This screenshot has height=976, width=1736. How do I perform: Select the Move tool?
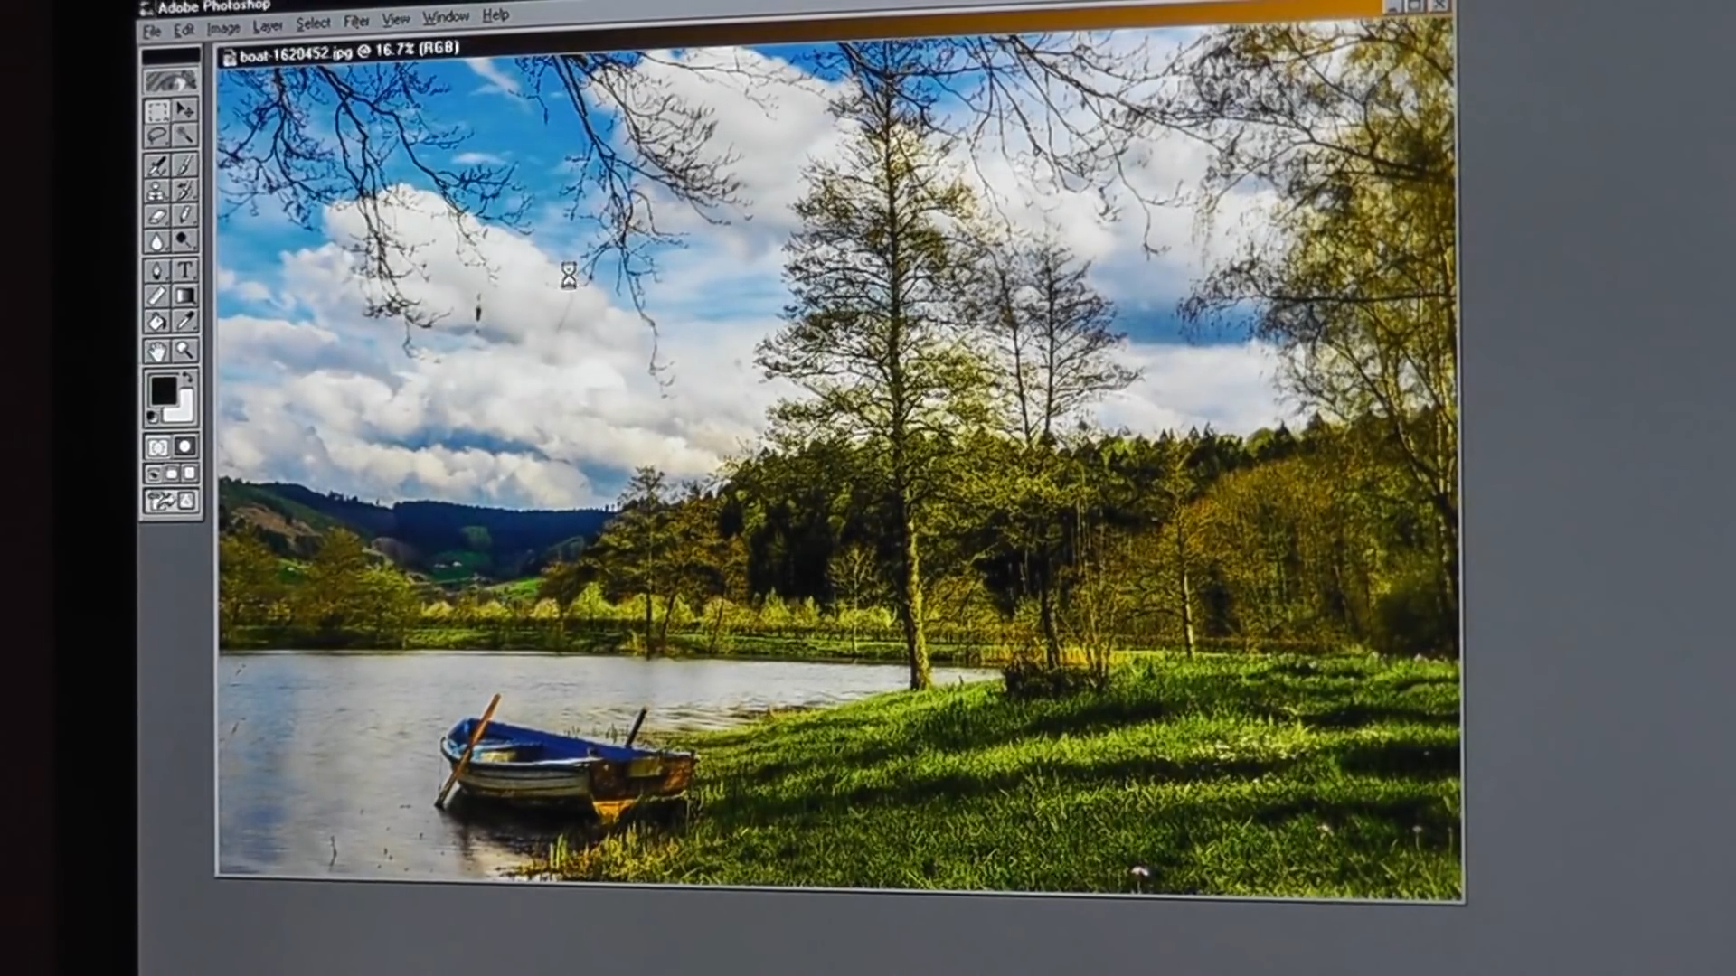[184, 109]
